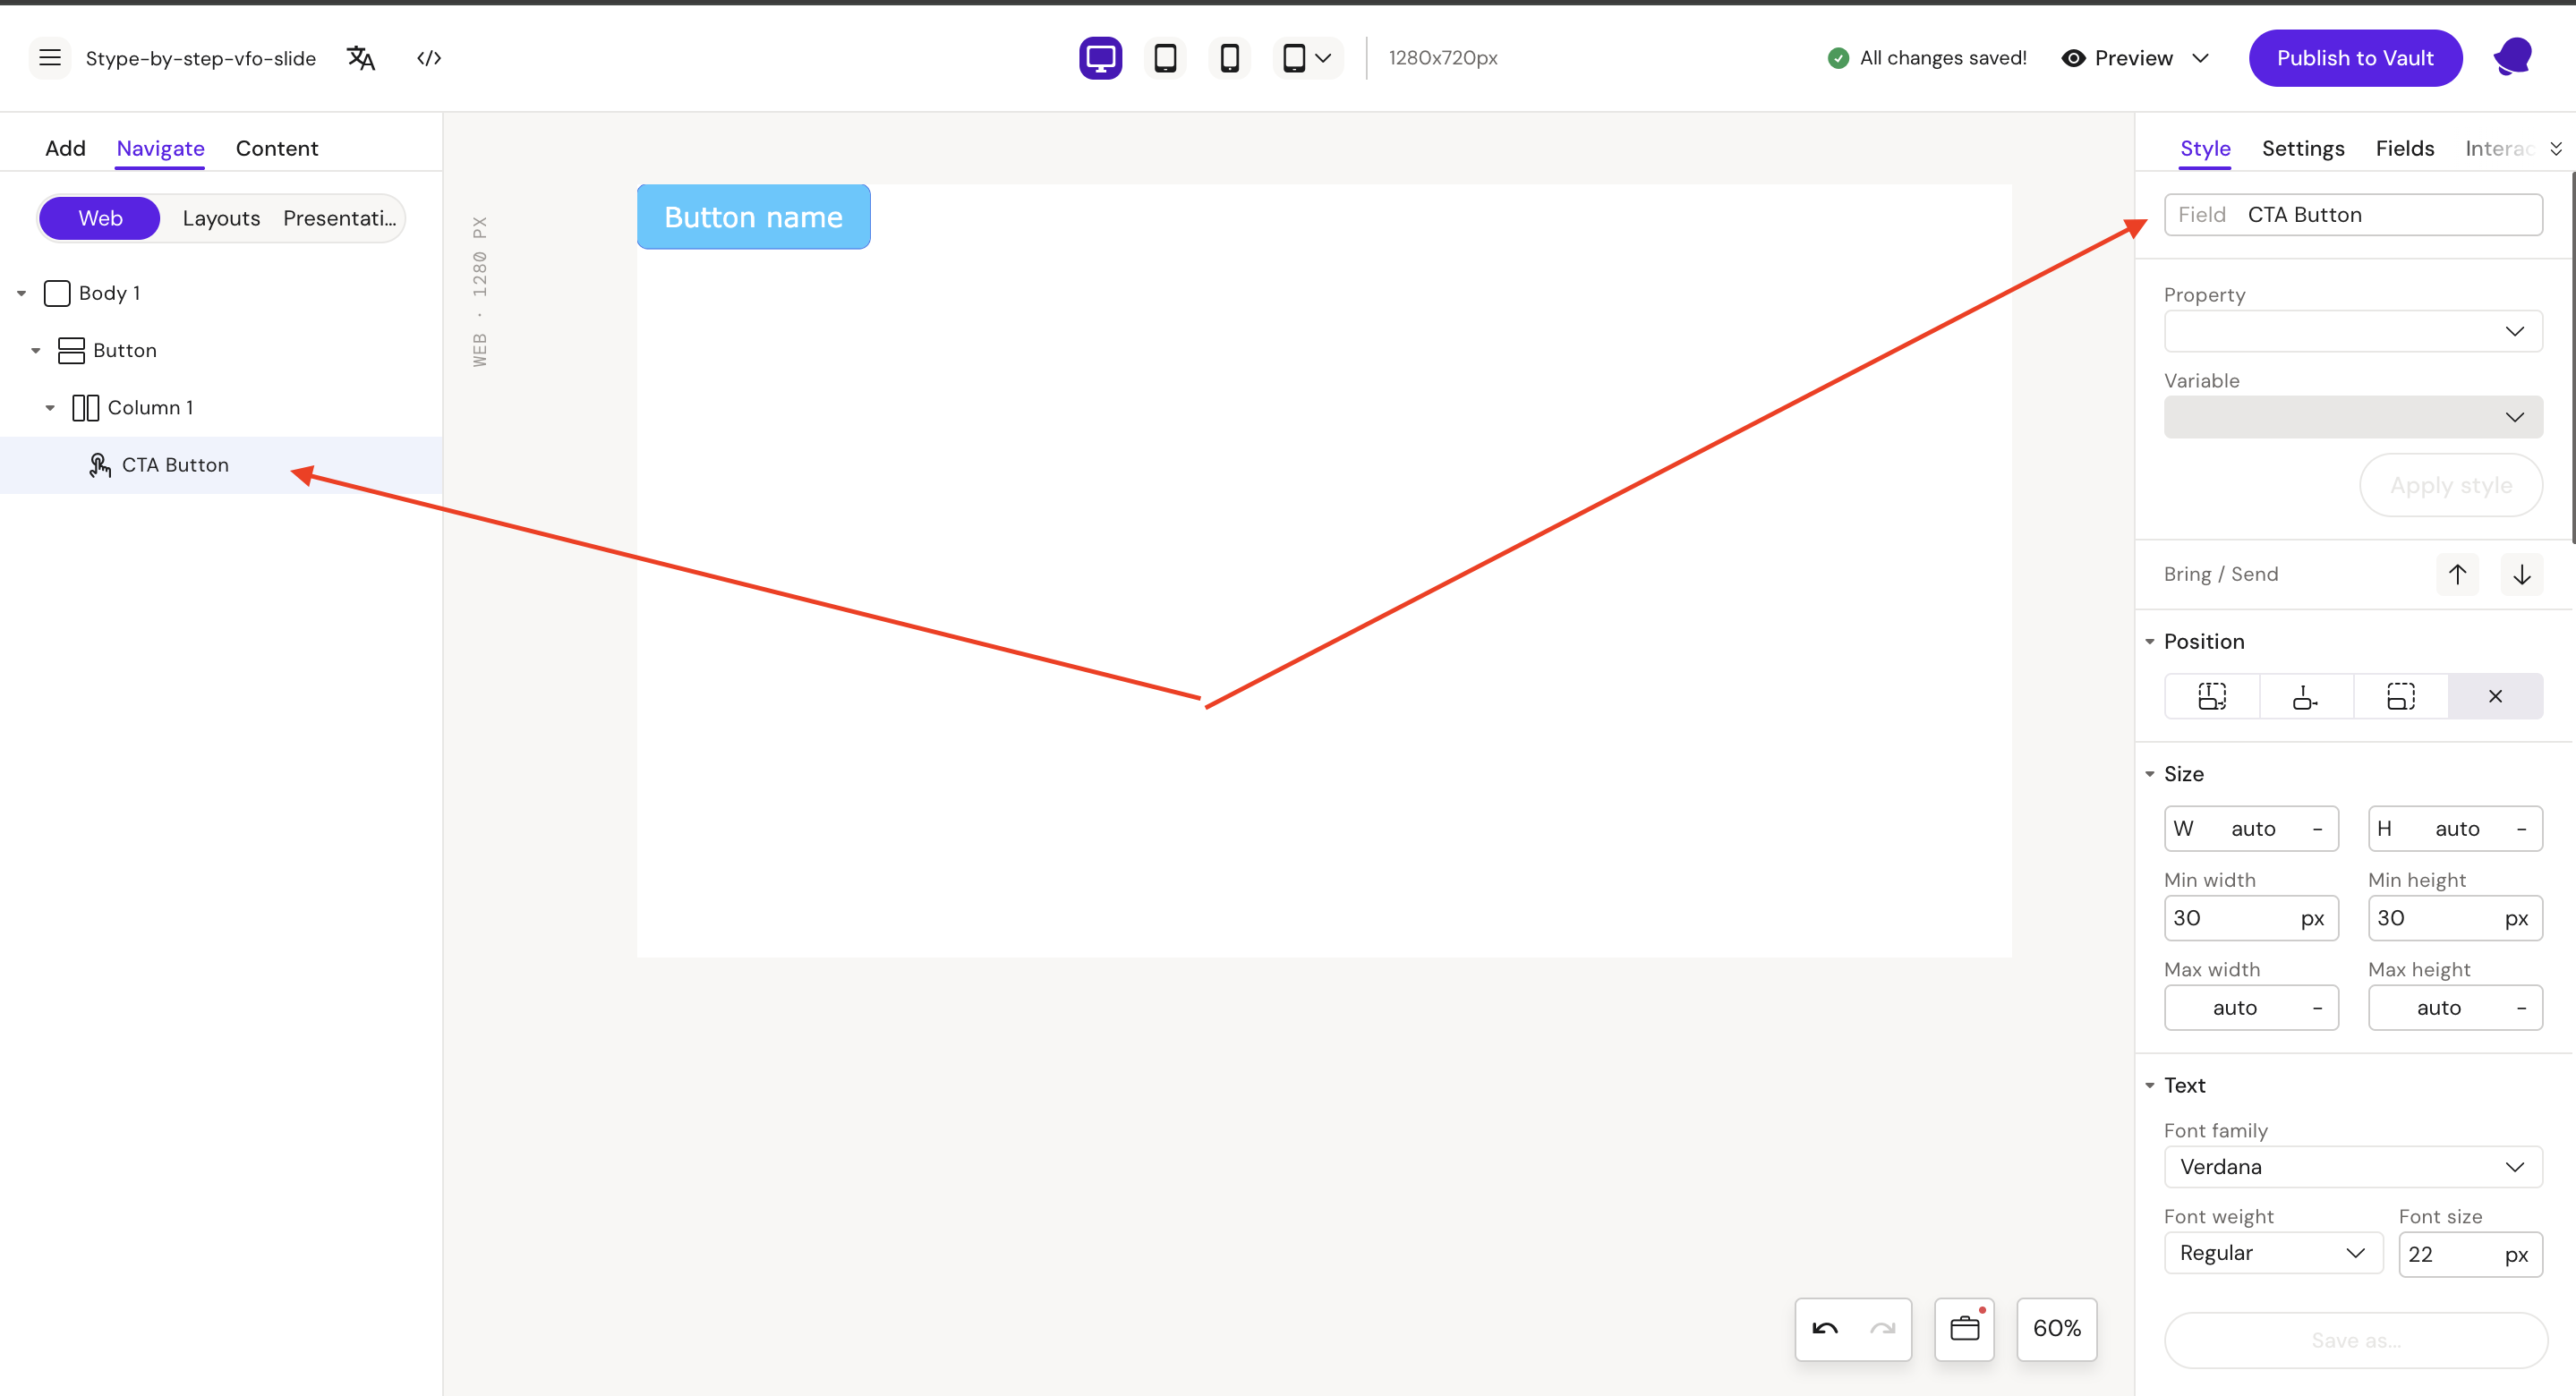Click the Apply style button

tap(2451, 485)
